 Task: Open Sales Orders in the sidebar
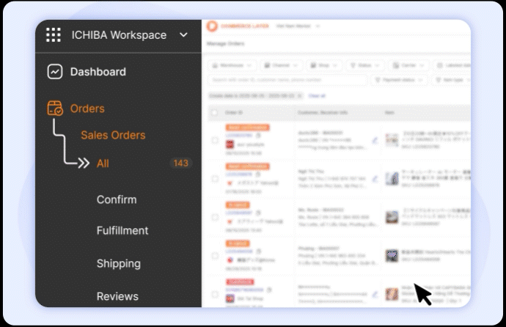point(113,135)
